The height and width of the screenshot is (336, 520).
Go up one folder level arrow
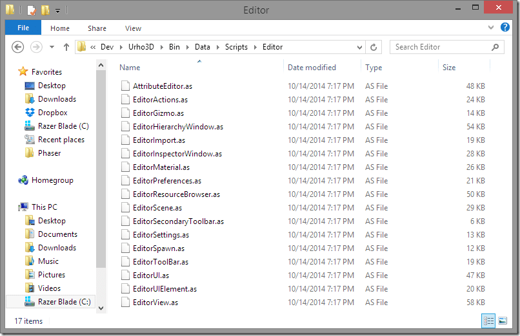pos(66,47)
